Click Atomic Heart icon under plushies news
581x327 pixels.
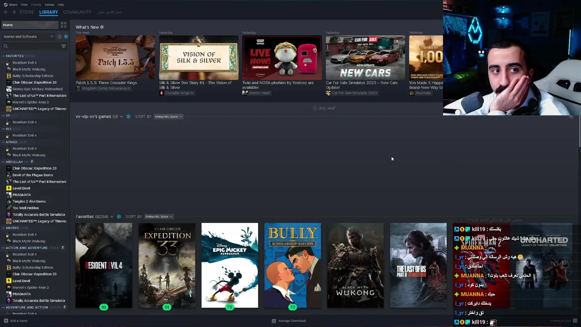pos(245,93)
